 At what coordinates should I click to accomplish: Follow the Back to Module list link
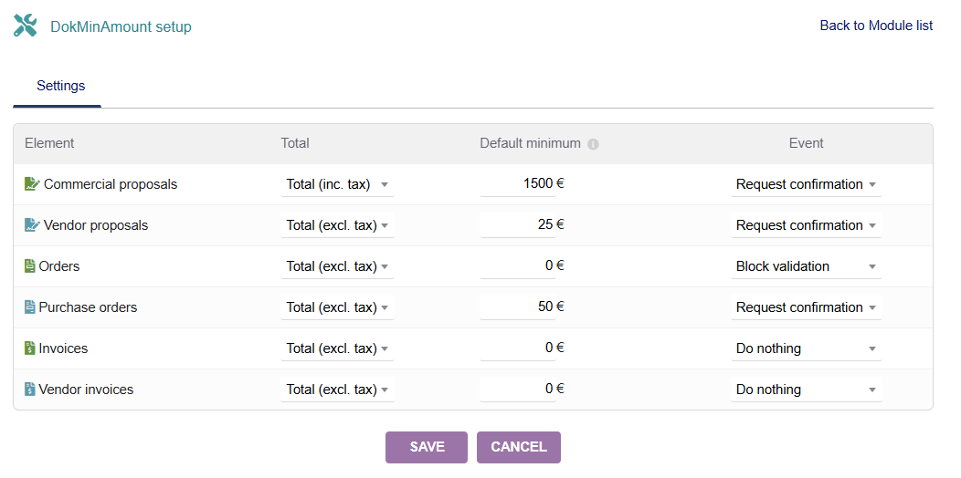point(875,26)
